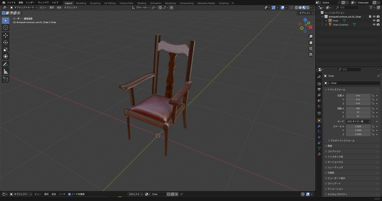Click the red X axis gizmo ball
The height and width of the screenshot is (201, 382).
(311, 27)
